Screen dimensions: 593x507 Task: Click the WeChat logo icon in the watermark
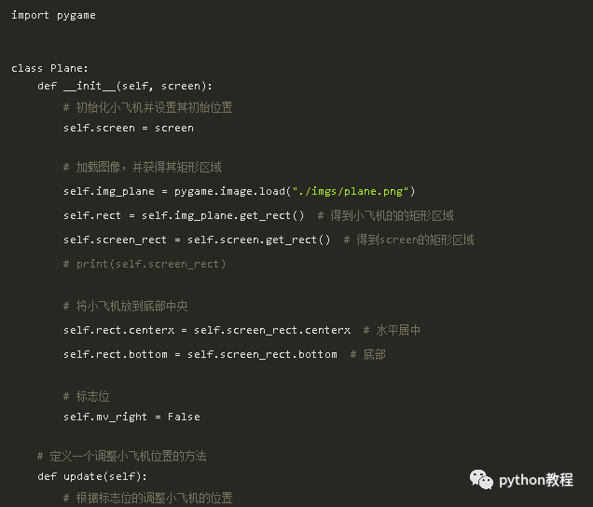(481, 480)
